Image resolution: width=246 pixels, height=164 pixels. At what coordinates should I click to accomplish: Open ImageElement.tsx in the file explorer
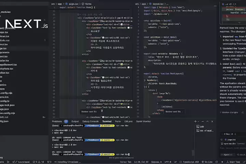(9, 65)
